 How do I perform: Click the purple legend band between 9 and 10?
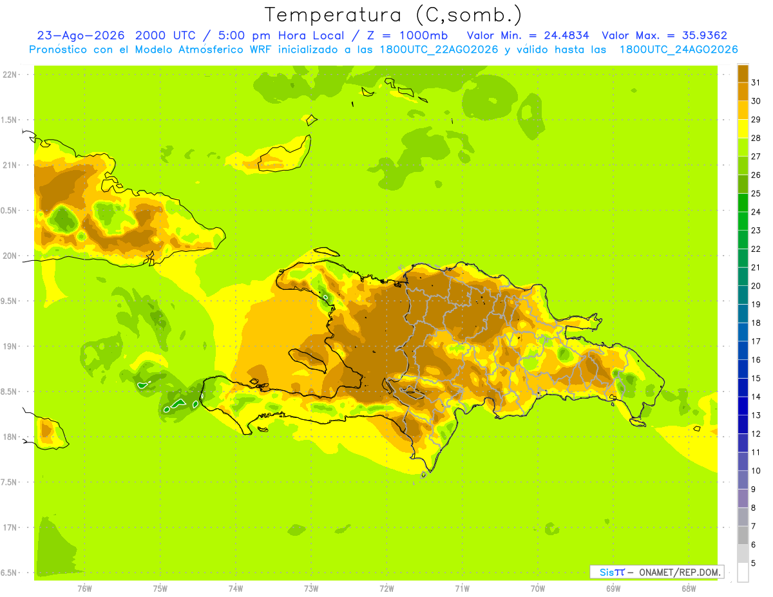pos(743,480)
